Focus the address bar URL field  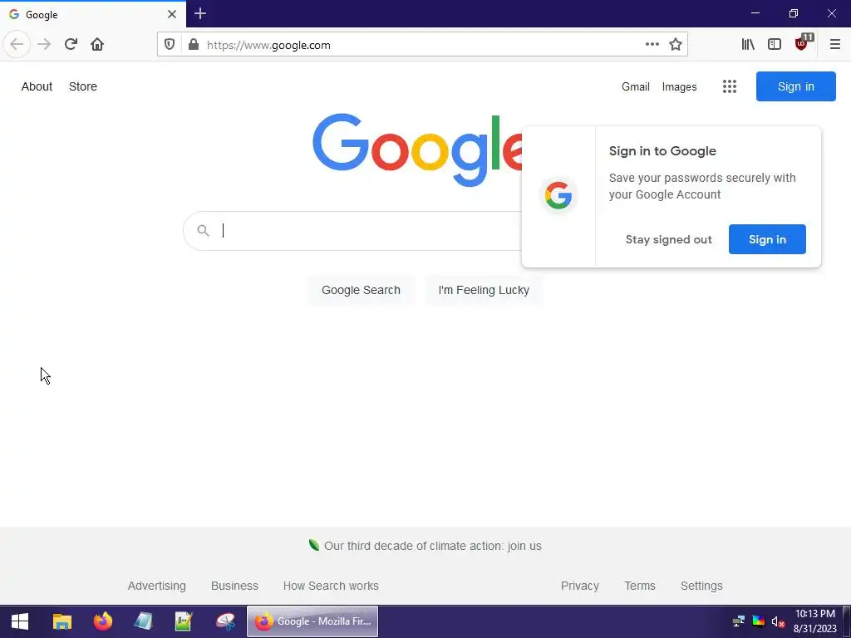click(422, 45)
